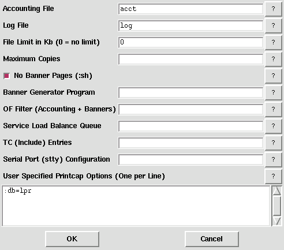The width and height of the screenshot is (284, 250).
Task: Click the Accounting File text field
Action: point(190,9)
